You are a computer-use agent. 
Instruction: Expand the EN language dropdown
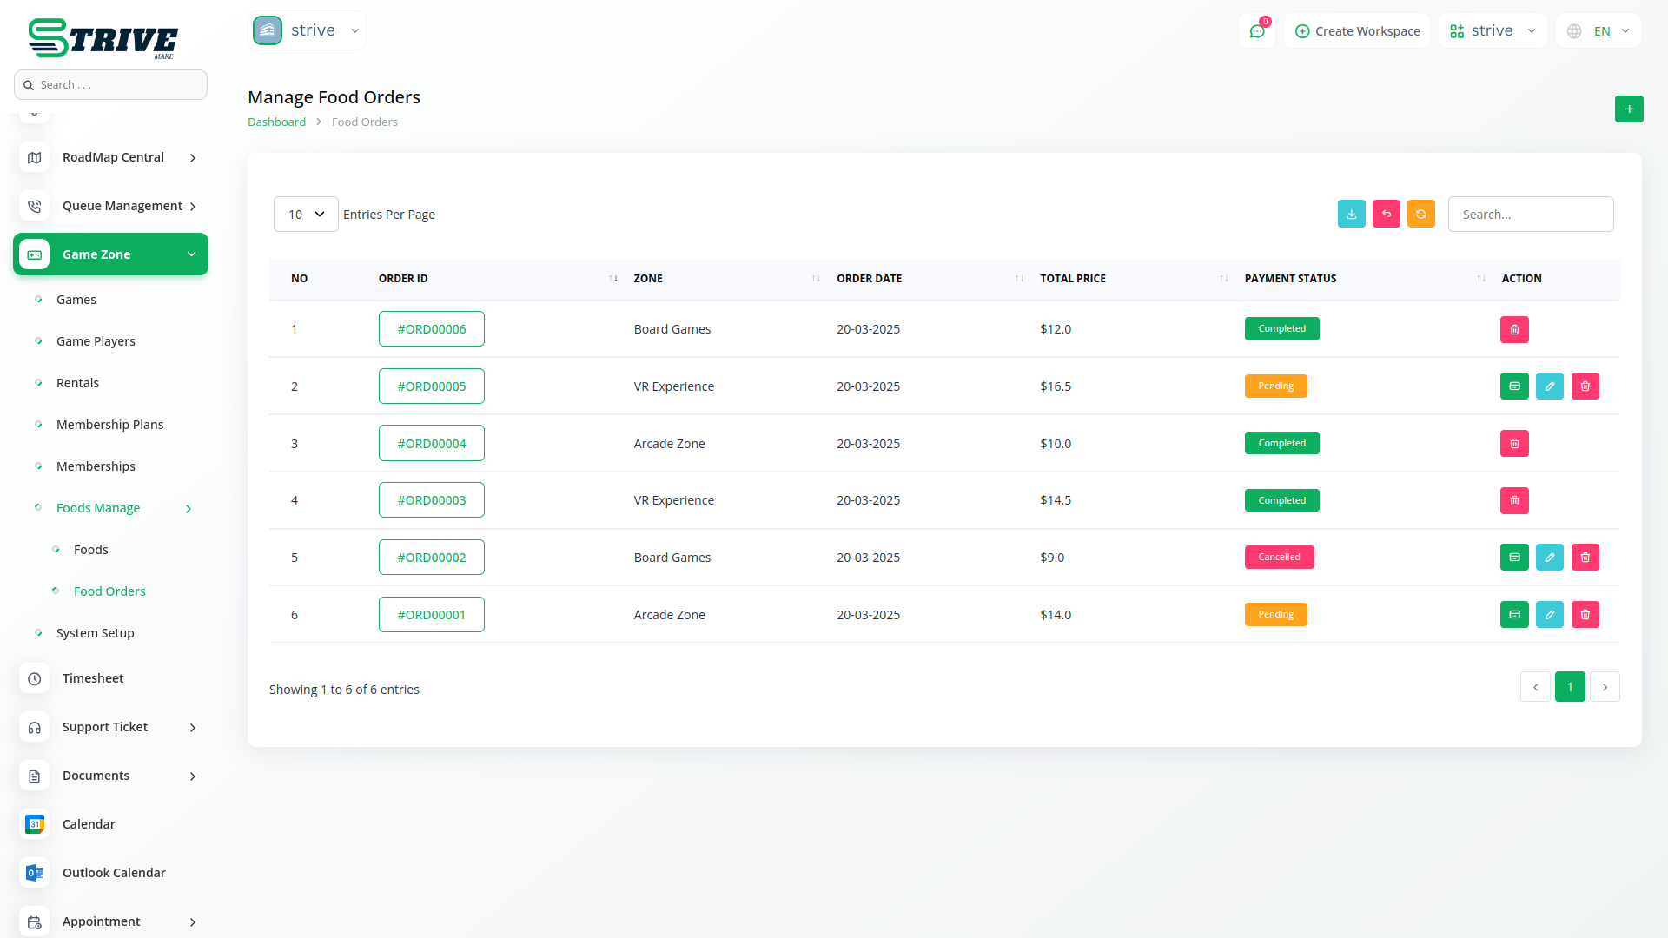pyautogui.click(x=1598, y=31)
